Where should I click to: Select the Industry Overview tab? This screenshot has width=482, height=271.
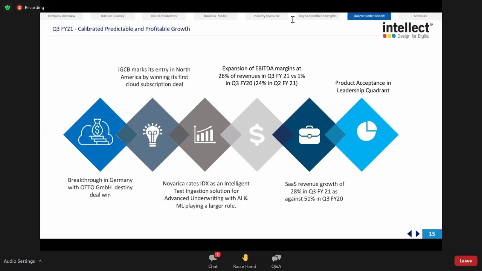pos(267,16)
